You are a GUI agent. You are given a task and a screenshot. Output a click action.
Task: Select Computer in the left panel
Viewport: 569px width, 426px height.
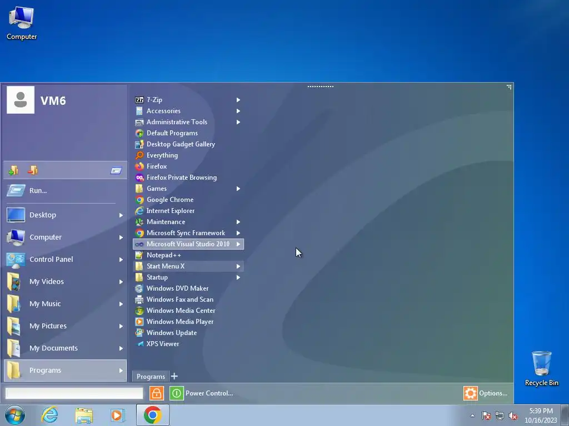[x=66, y=237]
